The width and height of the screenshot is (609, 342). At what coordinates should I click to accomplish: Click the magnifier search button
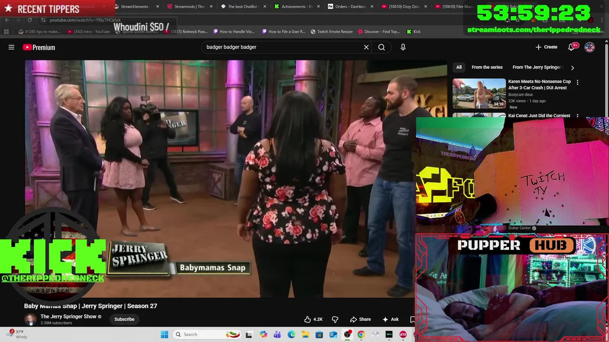click(x=382, y=47)
